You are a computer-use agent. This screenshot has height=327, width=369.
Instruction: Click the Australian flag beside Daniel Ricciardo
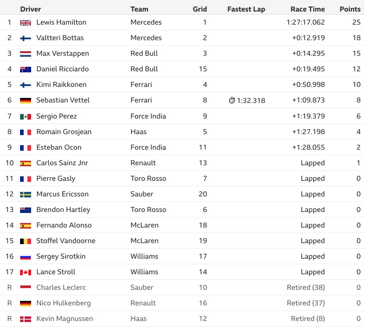(x=26, y=69)
